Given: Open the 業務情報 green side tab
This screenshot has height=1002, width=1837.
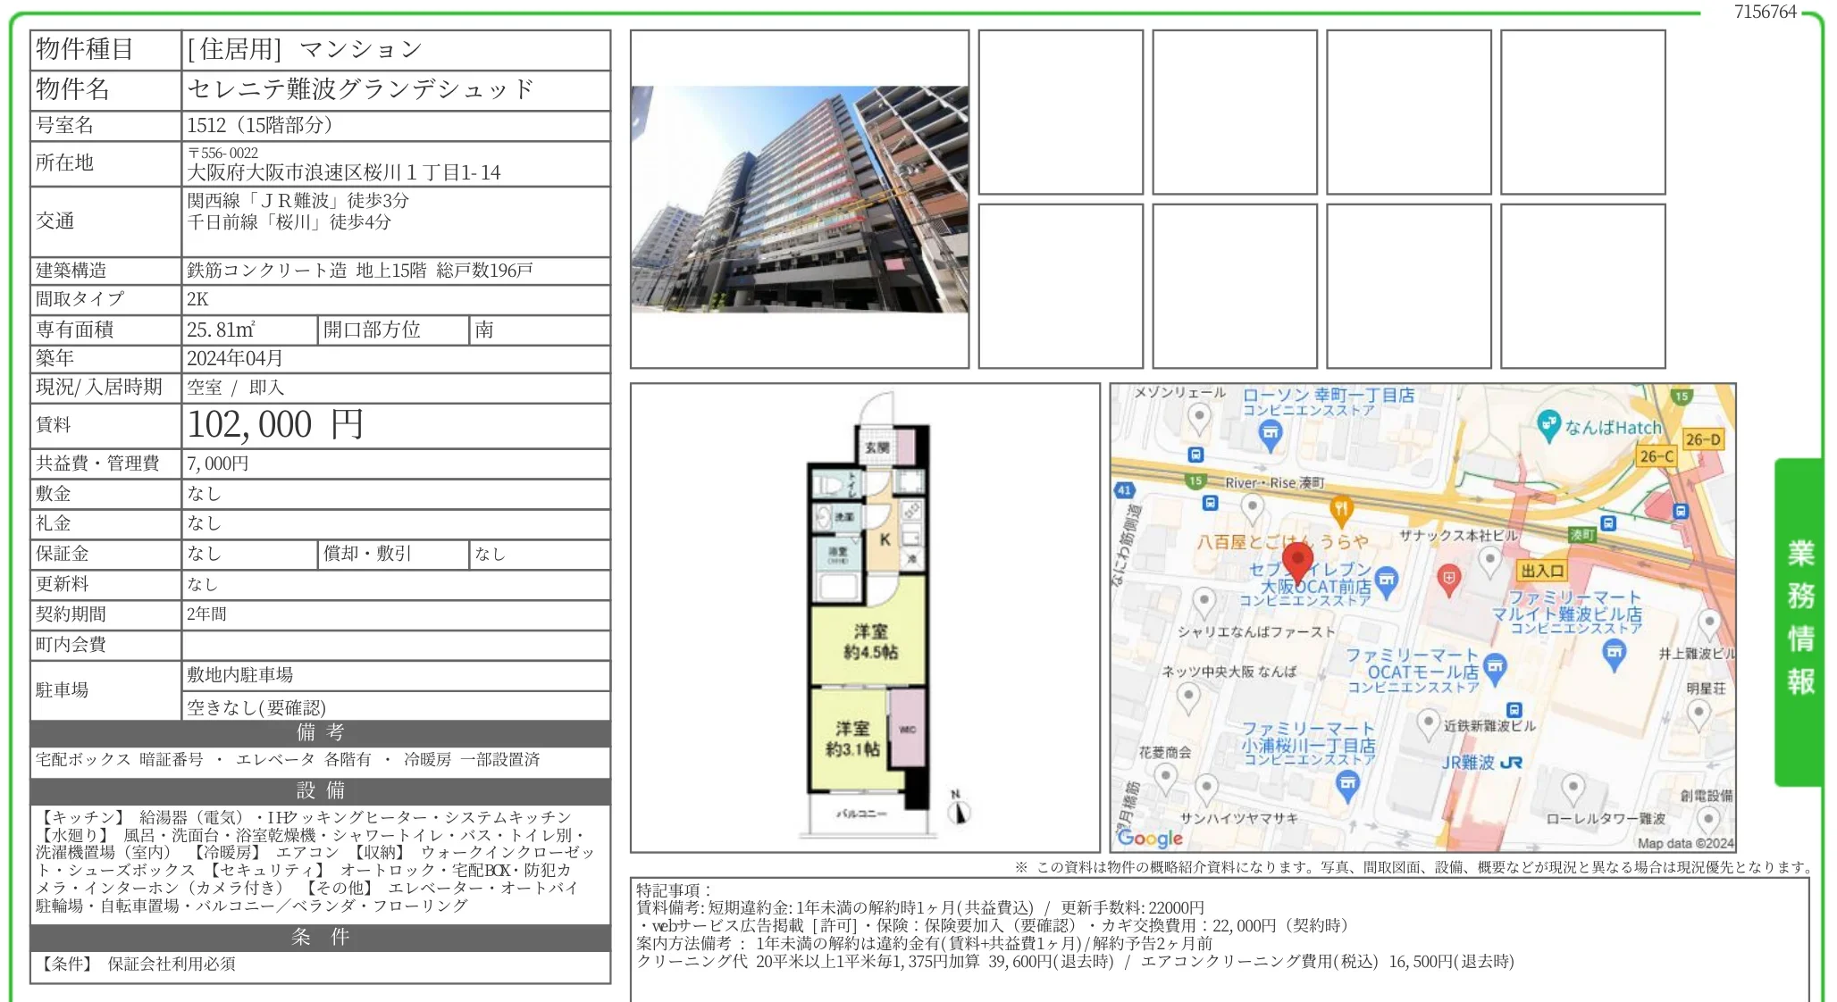Looking at the screenshot, I should click(1799, 621).
